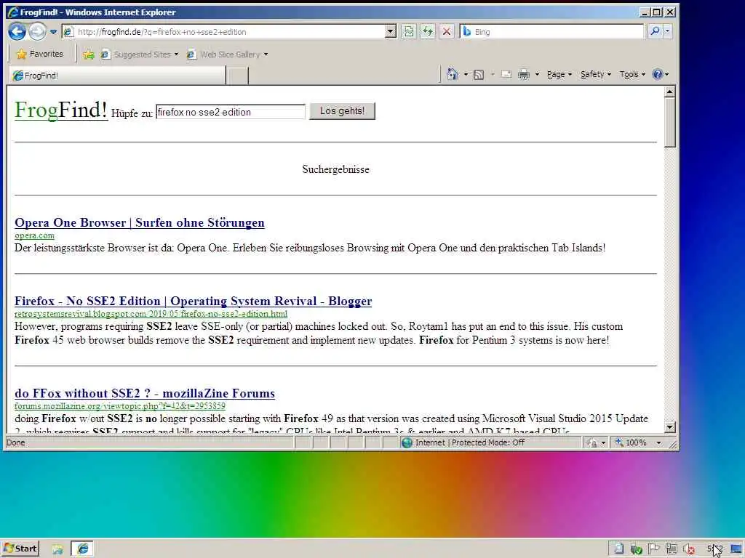The height and width of the screenshot is (558, 745).
Task: Click the Read Mail envelope icon
Action: (506, 75)
